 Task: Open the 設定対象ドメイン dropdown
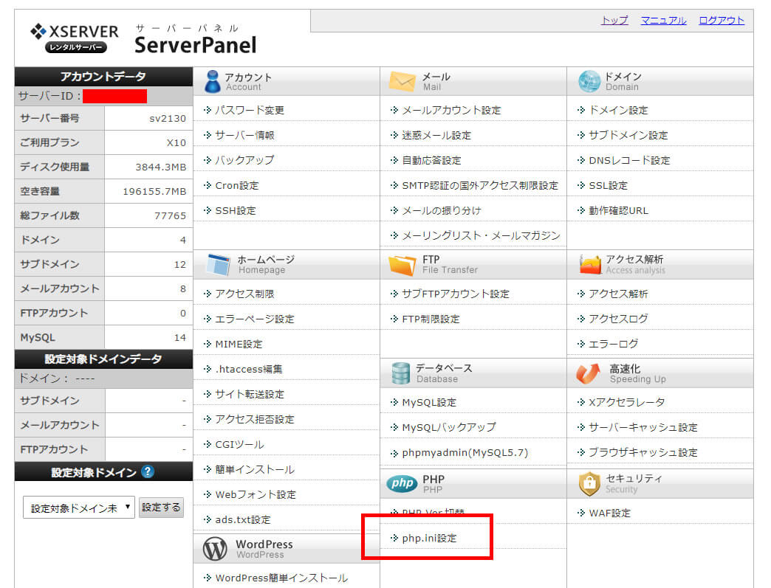tap(78, 508)
